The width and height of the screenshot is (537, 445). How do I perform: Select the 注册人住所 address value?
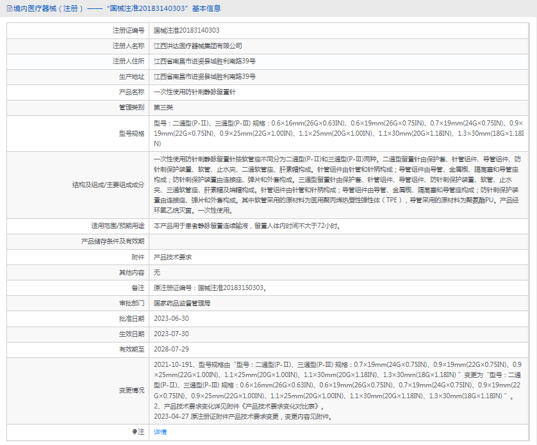tap(205, 61)
